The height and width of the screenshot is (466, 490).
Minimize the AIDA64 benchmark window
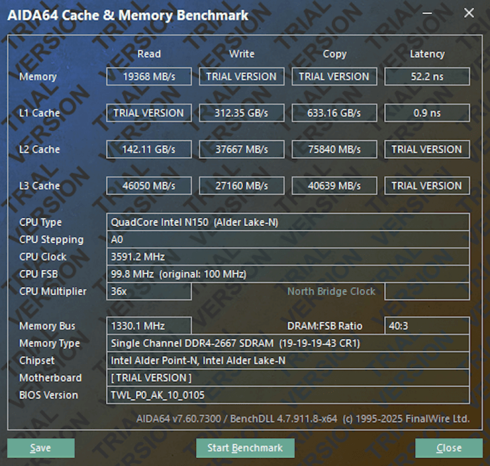tap(427, 13)
